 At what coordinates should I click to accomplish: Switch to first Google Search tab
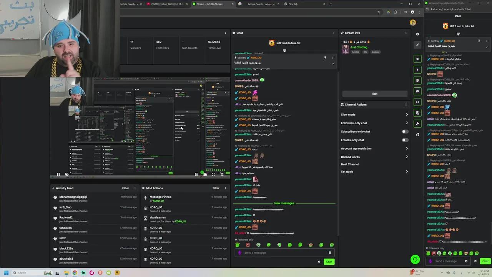131,4
